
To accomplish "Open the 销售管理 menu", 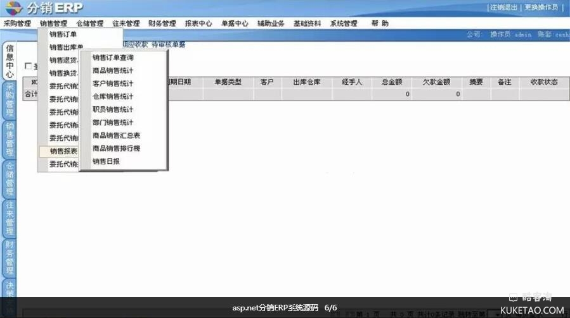I will [x=53, y=23].
